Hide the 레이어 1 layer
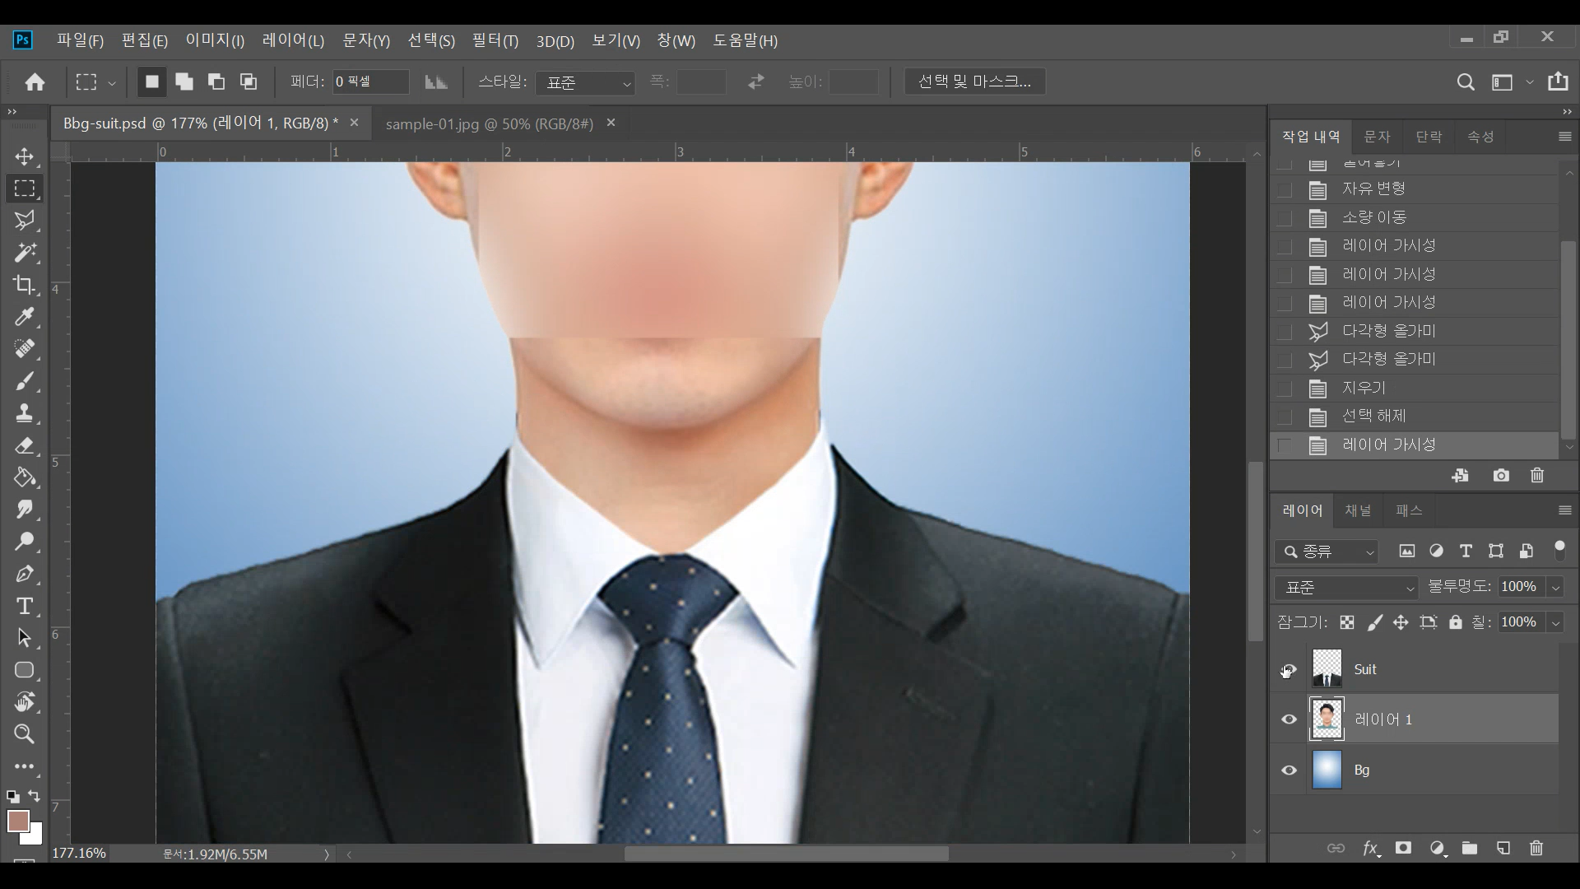This screenshot has width=1580, height=889. point(1289,719)
